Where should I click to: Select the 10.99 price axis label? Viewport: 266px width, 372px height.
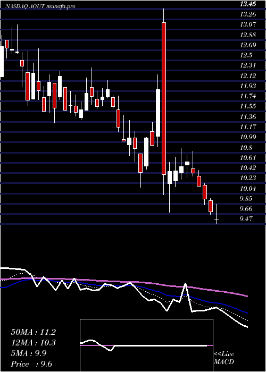[248, 137]
